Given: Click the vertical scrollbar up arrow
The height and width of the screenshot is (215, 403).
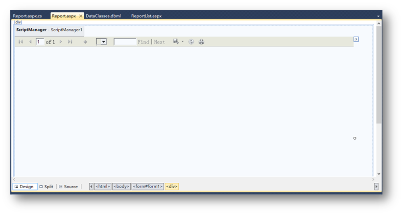Looking at the screenshot, I should (379, 23).
